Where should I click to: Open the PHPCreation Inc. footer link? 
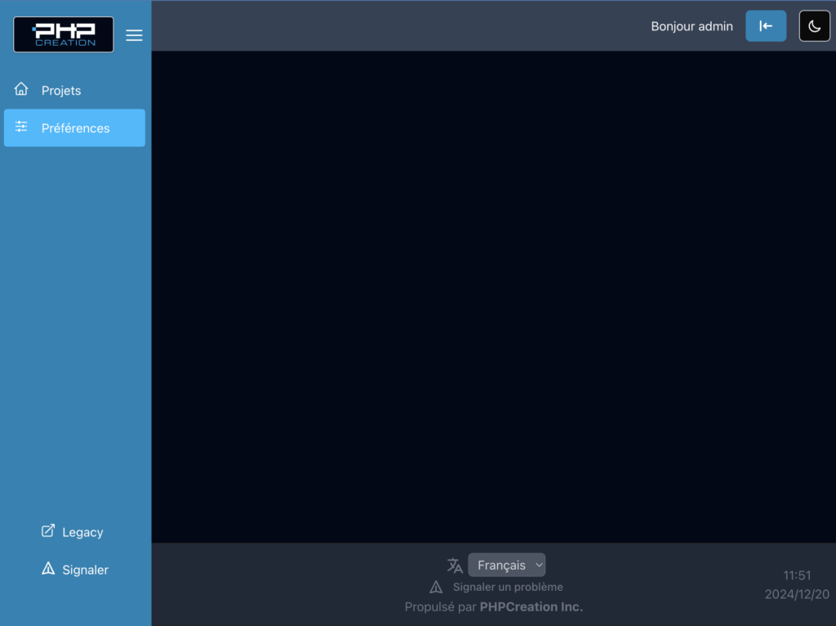coord(531,606)
